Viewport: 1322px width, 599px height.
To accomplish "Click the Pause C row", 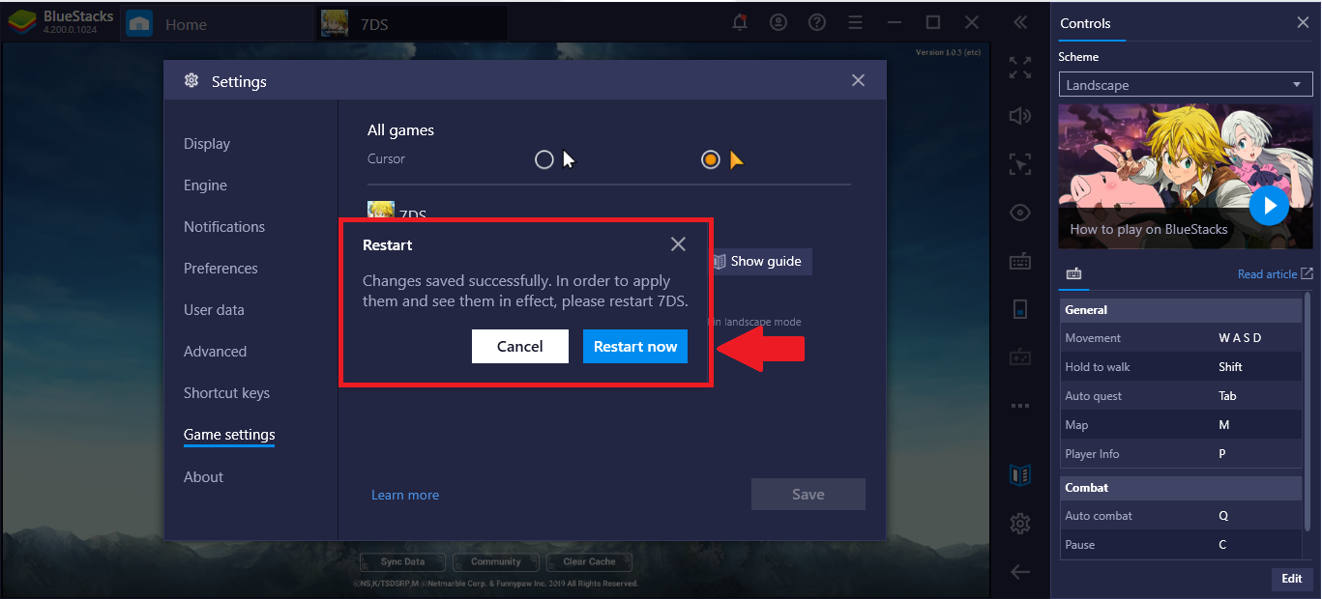I will 1181,545.
